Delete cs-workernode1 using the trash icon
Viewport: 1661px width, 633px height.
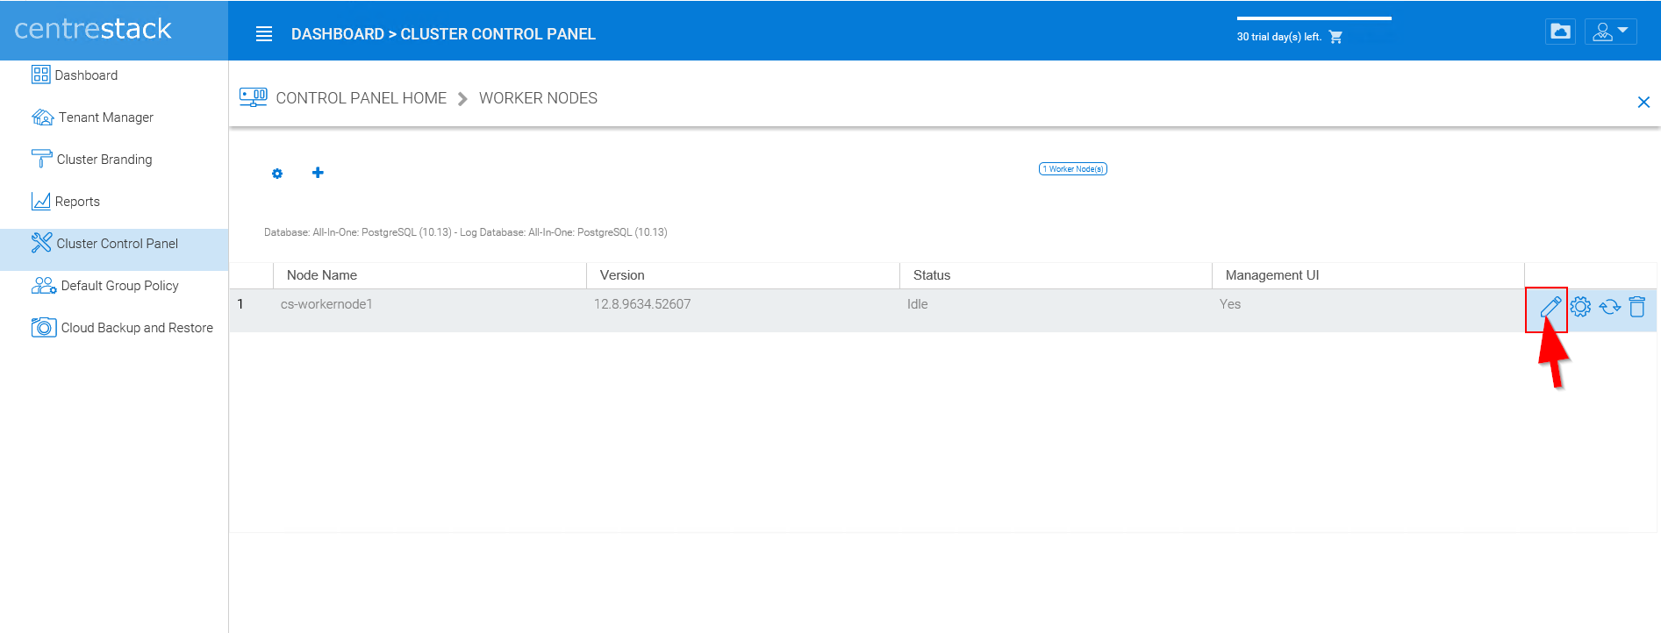tap(1637, 307)
